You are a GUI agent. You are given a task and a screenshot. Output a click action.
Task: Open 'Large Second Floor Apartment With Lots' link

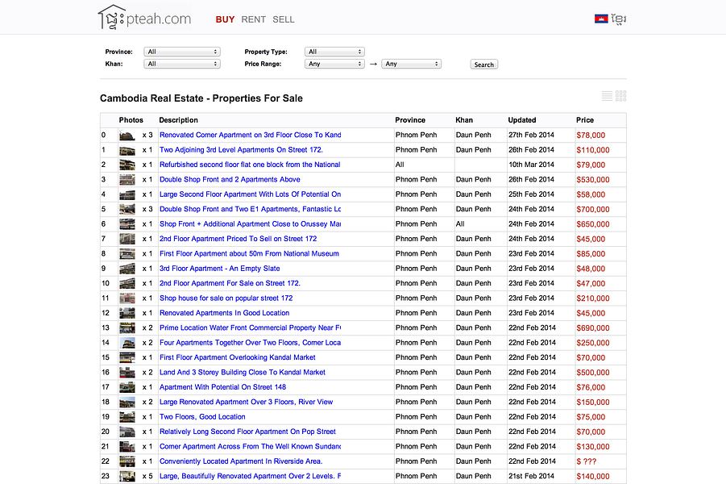pos(250,194)
